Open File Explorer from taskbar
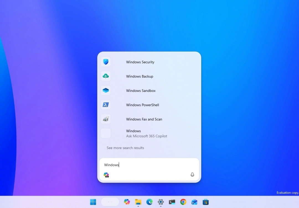Image resolution: width=299 pixels, height=208 pixels. 138,202
